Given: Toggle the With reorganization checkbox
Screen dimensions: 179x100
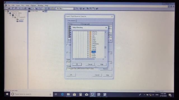Looking at the screenshot, I should tap(67, 45).
